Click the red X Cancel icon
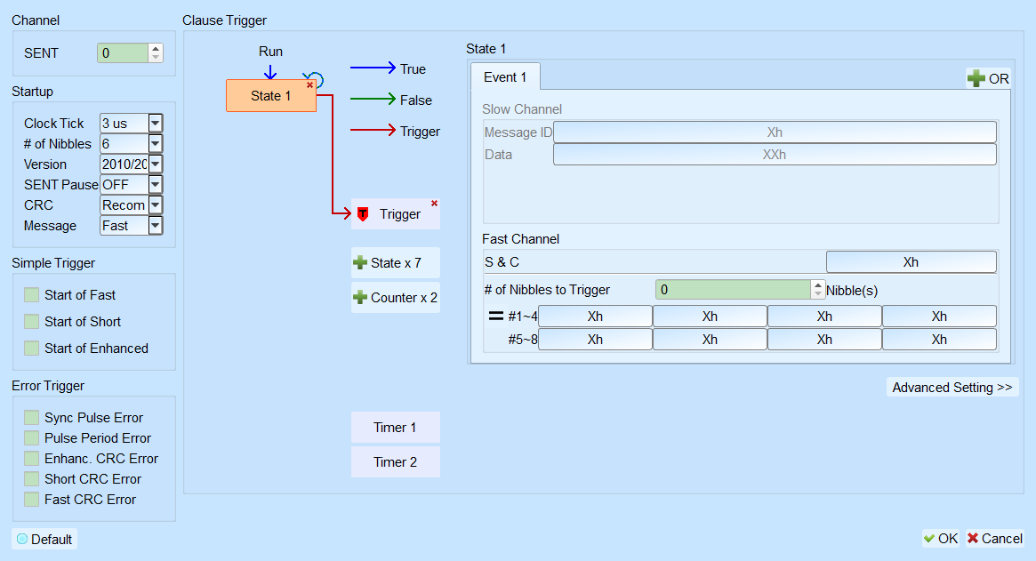 click(x=973, y=539)
